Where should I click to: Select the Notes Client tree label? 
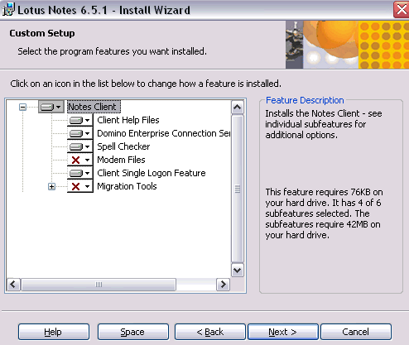[x=94, y=107]
